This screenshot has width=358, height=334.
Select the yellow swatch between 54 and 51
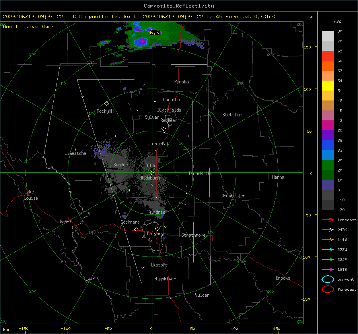(328, 85)
